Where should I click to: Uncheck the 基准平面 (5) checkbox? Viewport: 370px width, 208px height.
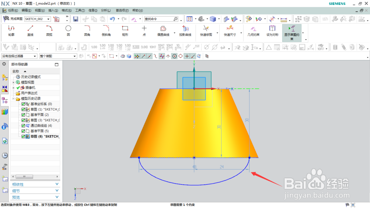23,131
